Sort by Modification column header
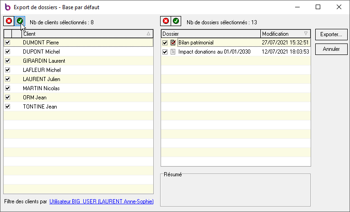The width and height of the screenshot is (350, 212). pos(285,34)
